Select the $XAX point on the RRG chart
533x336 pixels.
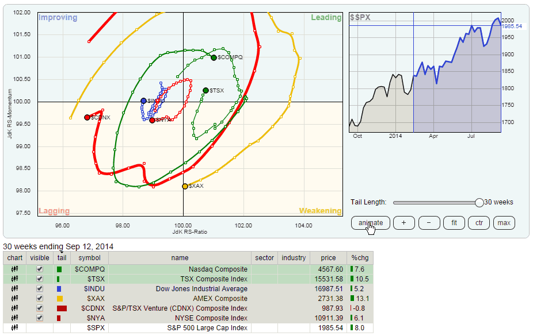click(x=185, y=186)
